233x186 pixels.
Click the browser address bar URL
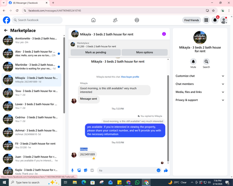click(55, 11)
